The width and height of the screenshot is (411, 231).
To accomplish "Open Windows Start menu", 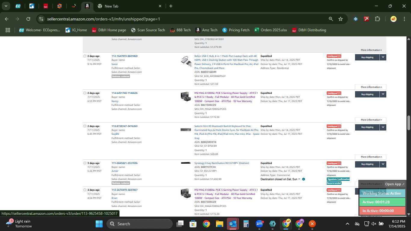I will (99, 224).
